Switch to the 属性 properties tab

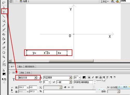point(14,73)
